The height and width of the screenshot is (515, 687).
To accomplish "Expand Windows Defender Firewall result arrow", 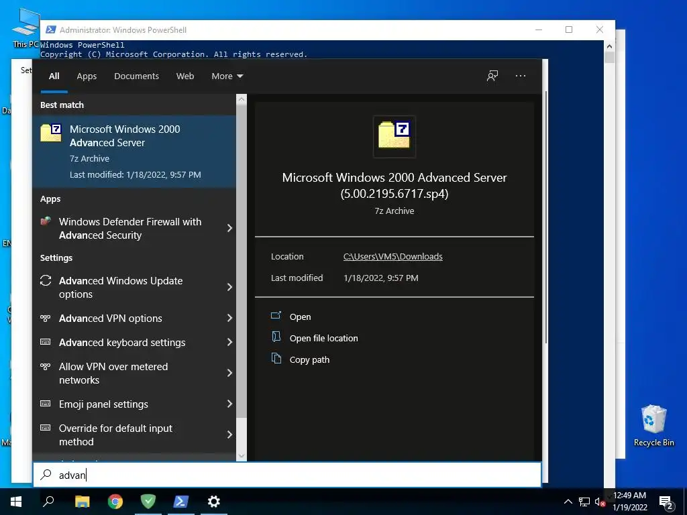I will 229,228.
